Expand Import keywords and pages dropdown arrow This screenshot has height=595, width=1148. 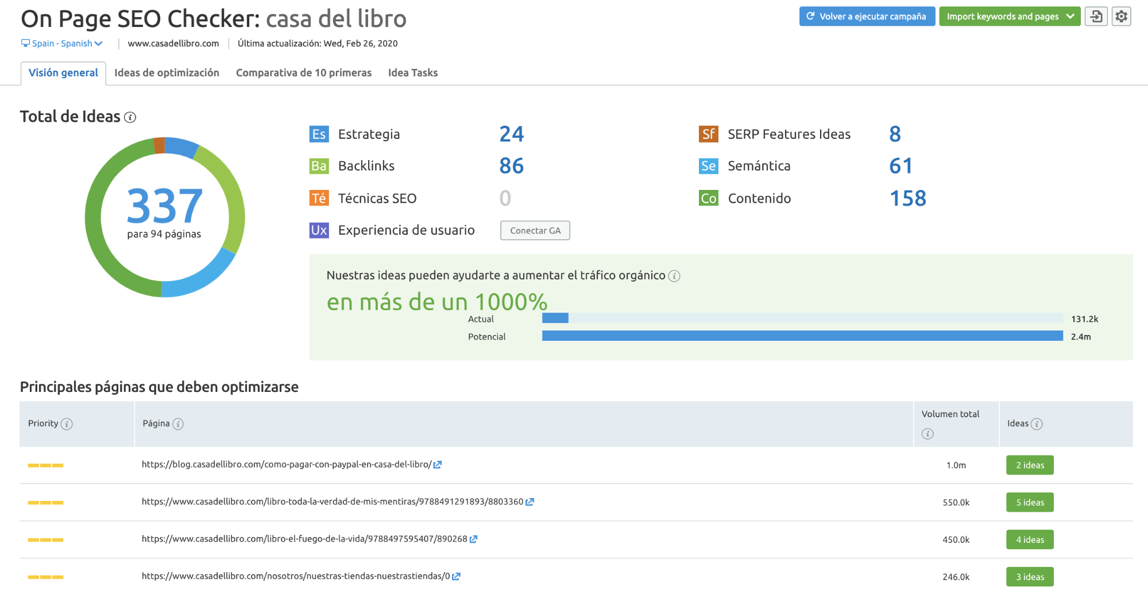point(1070,17)
